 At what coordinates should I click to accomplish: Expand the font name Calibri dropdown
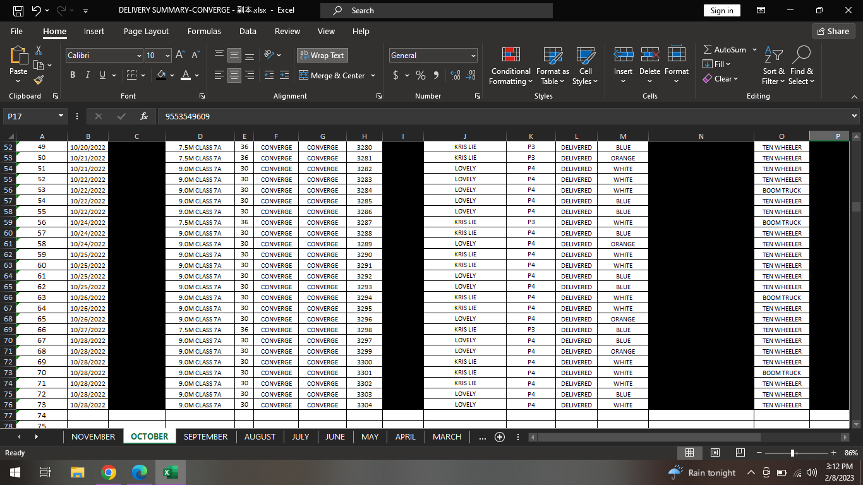tap(139, 56)
